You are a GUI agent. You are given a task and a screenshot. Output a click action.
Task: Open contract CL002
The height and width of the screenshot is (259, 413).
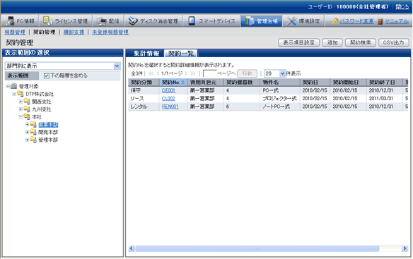pyautogui.click(x=168, y=99)
